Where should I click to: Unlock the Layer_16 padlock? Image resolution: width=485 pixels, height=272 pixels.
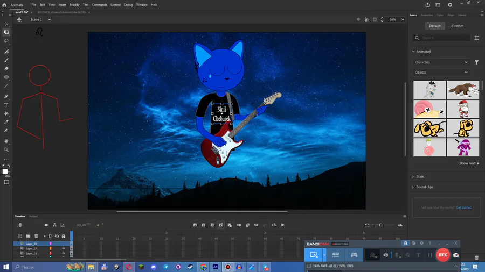pyautogui.click(x=64, y=253)
